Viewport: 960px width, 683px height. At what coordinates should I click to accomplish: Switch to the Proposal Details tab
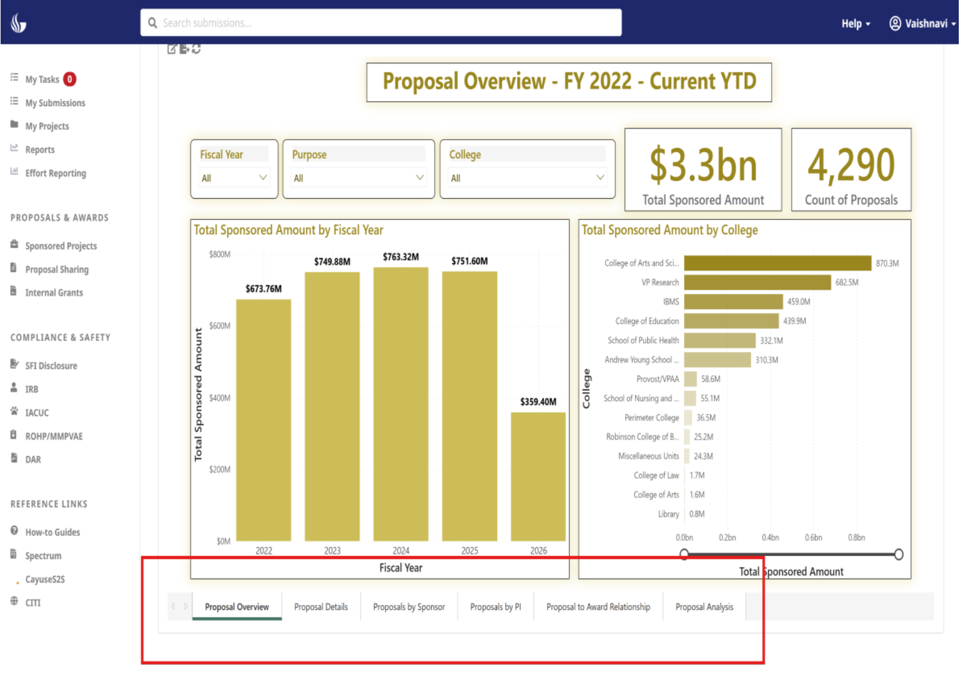321,607
